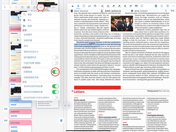The height and width of the screenshot is (132, 176).
Task: Open the document page icon in right toolbar
Action: click(x=156, y=6)
